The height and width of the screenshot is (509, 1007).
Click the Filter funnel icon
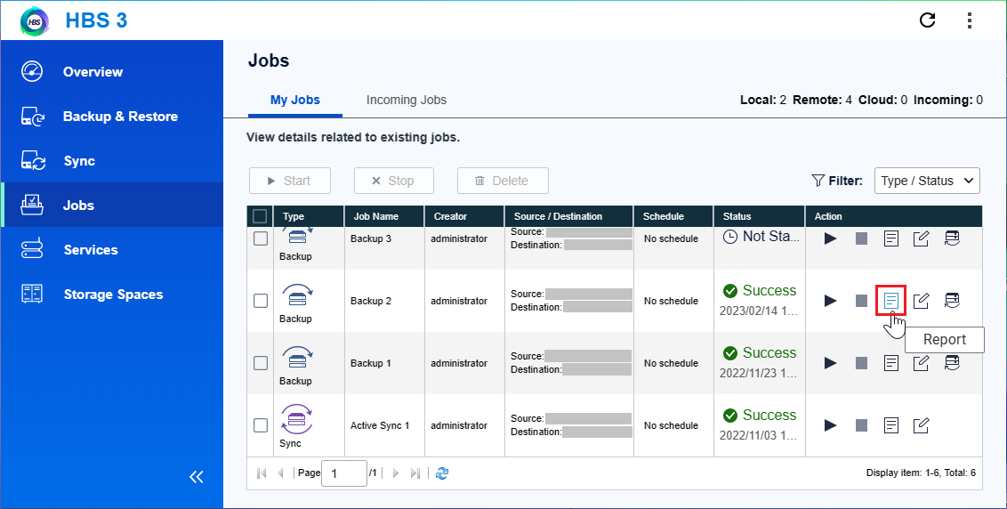pyautogui.click(x=818, y=181)
